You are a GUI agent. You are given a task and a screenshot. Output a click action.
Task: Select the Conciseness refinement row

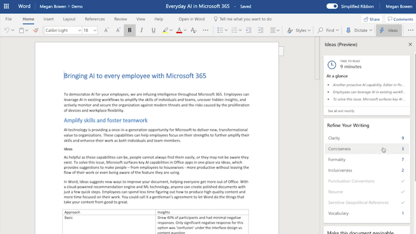[366, 149]
